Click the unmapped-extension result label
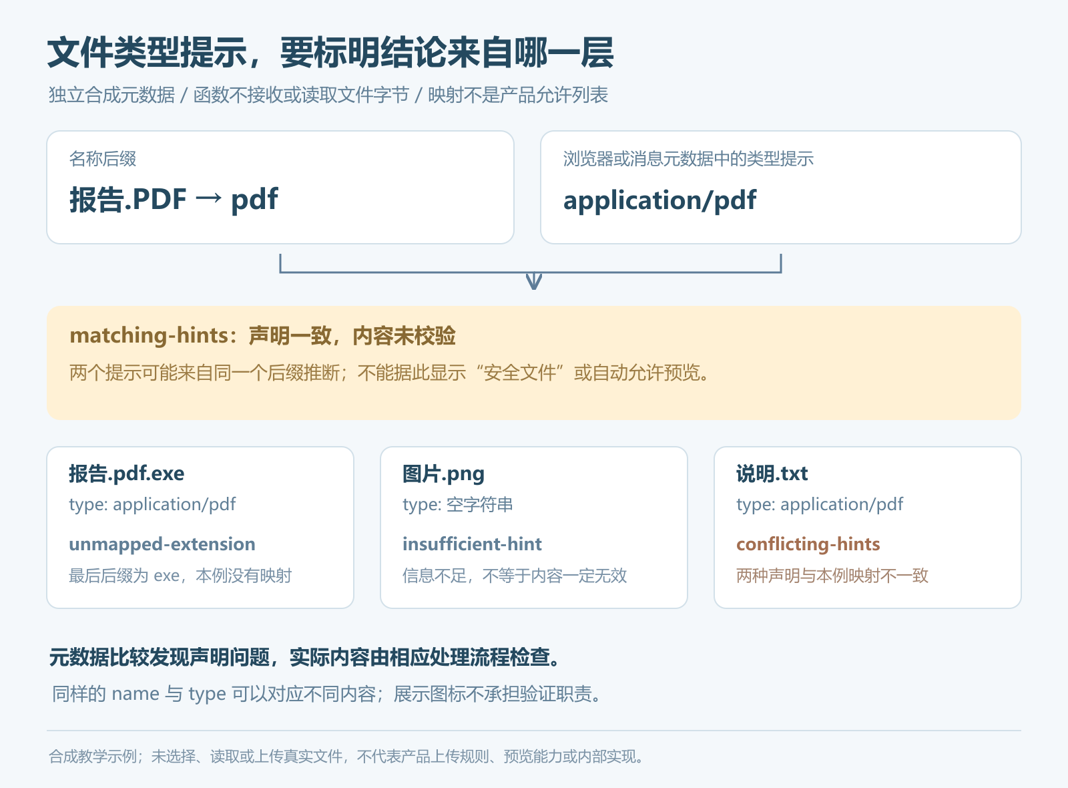The width and height of the screenshot is (1068, 788). pos(162,544)
